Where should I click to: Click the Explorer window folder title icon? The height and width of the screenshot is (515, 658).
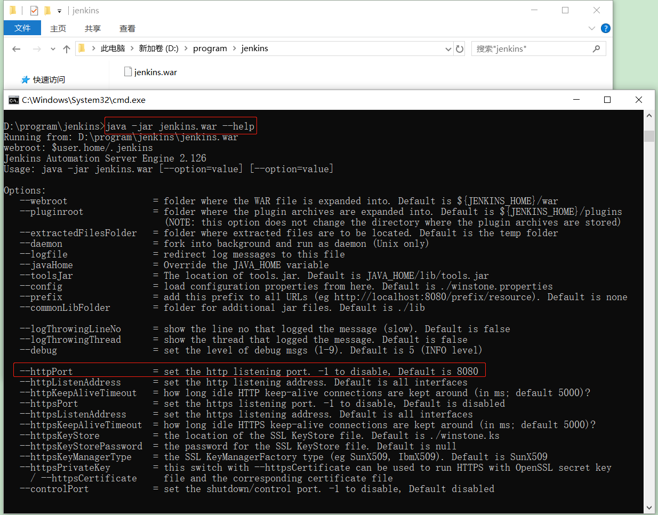tap(13, 10)
